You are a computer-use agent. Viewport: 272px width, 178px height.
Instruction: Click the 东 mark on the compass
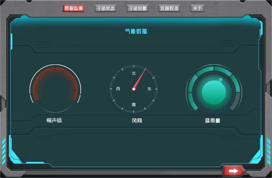pos(149,89)
